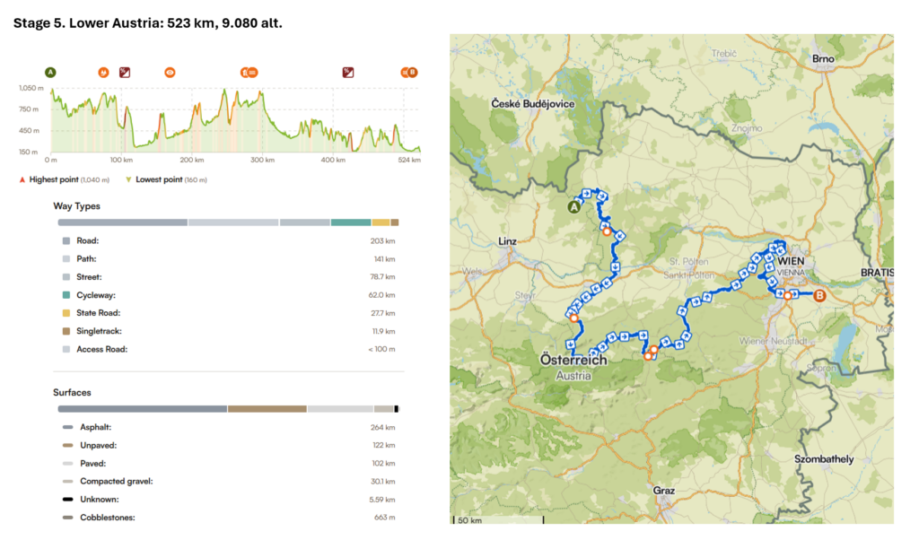
Task: Click the yellow State Road color swatch
Action: coord(66,313)
